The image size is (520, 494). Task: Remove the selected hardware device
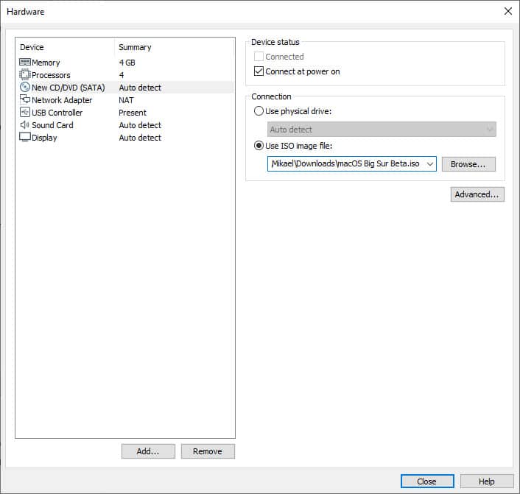click(208, 451)
